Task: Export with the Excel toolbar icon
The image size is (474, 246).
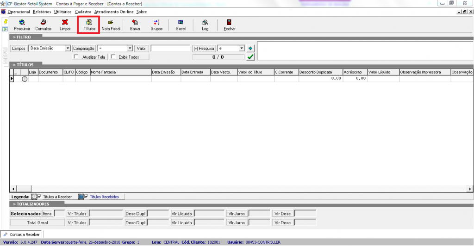Action: 181,22
